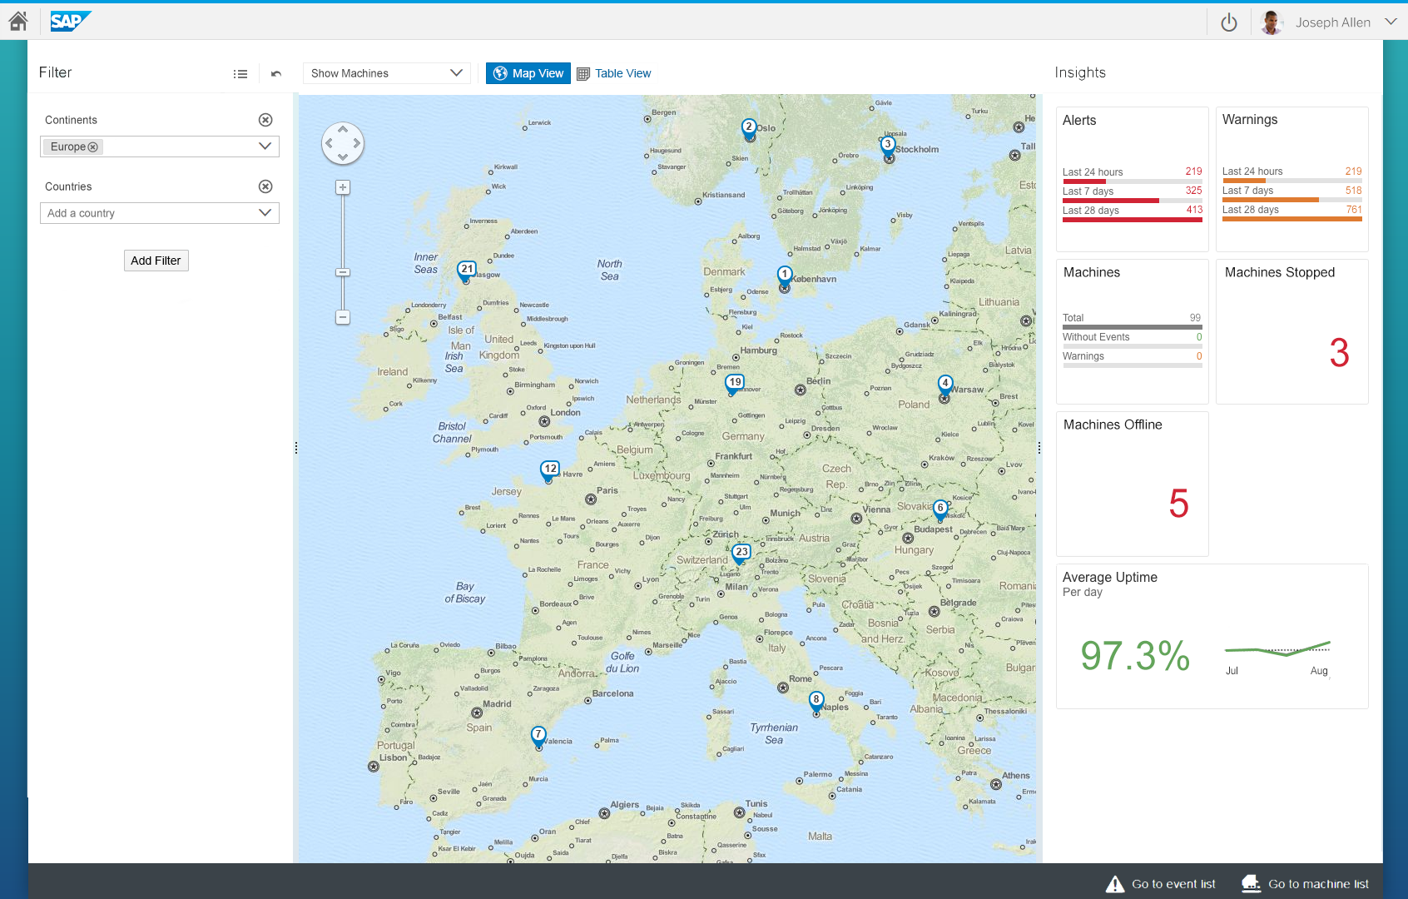Viewport: 1408px width, 899px height.
Task: Select the Stockholm marker numbered 3
Action: coord(888,146)
